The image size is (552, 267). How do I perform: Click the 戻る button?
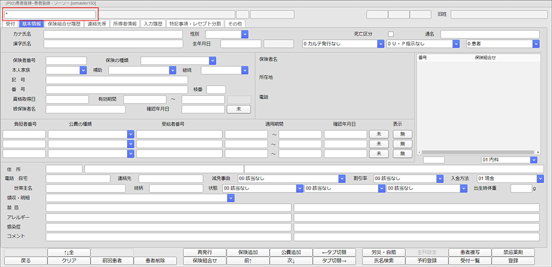[x=25, y=260]
